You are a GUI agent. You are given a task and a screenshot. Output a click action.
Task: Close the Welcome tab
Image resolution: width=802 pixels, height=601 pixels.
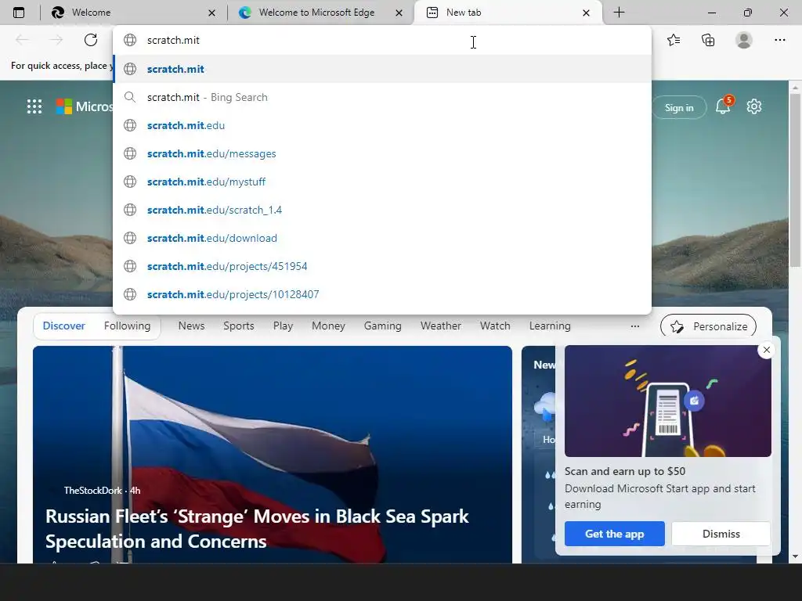(x=211, y=13)
